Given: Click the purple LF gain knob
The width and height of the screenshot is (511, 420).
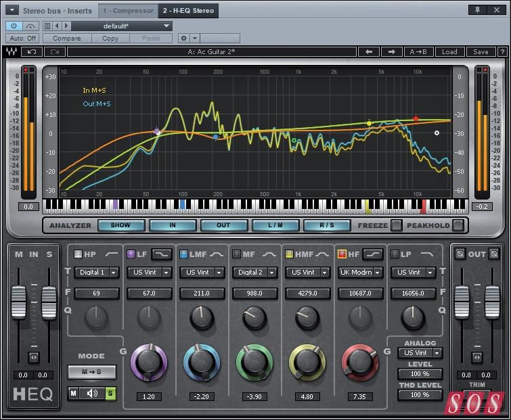Looking at the screenshot, I should click(149, 362).
